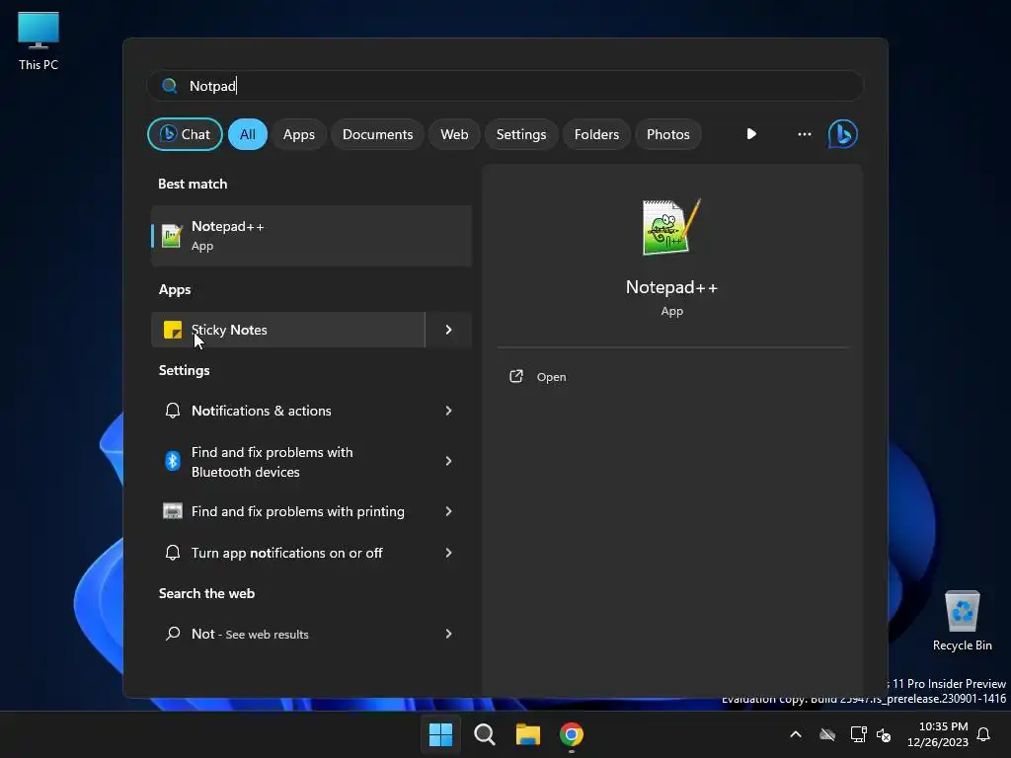This screenshot has width=1011, height=758.
Task: Click bell icon beside Turn app notifications
Action: coord(173,553)
